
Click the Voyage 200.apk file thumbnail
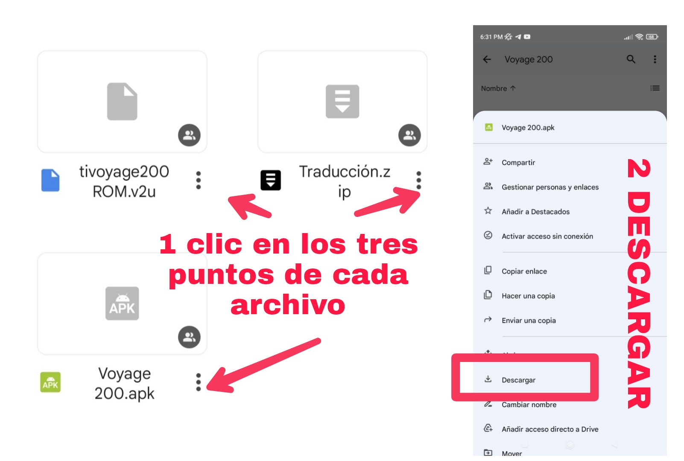[x=122, y=303]
